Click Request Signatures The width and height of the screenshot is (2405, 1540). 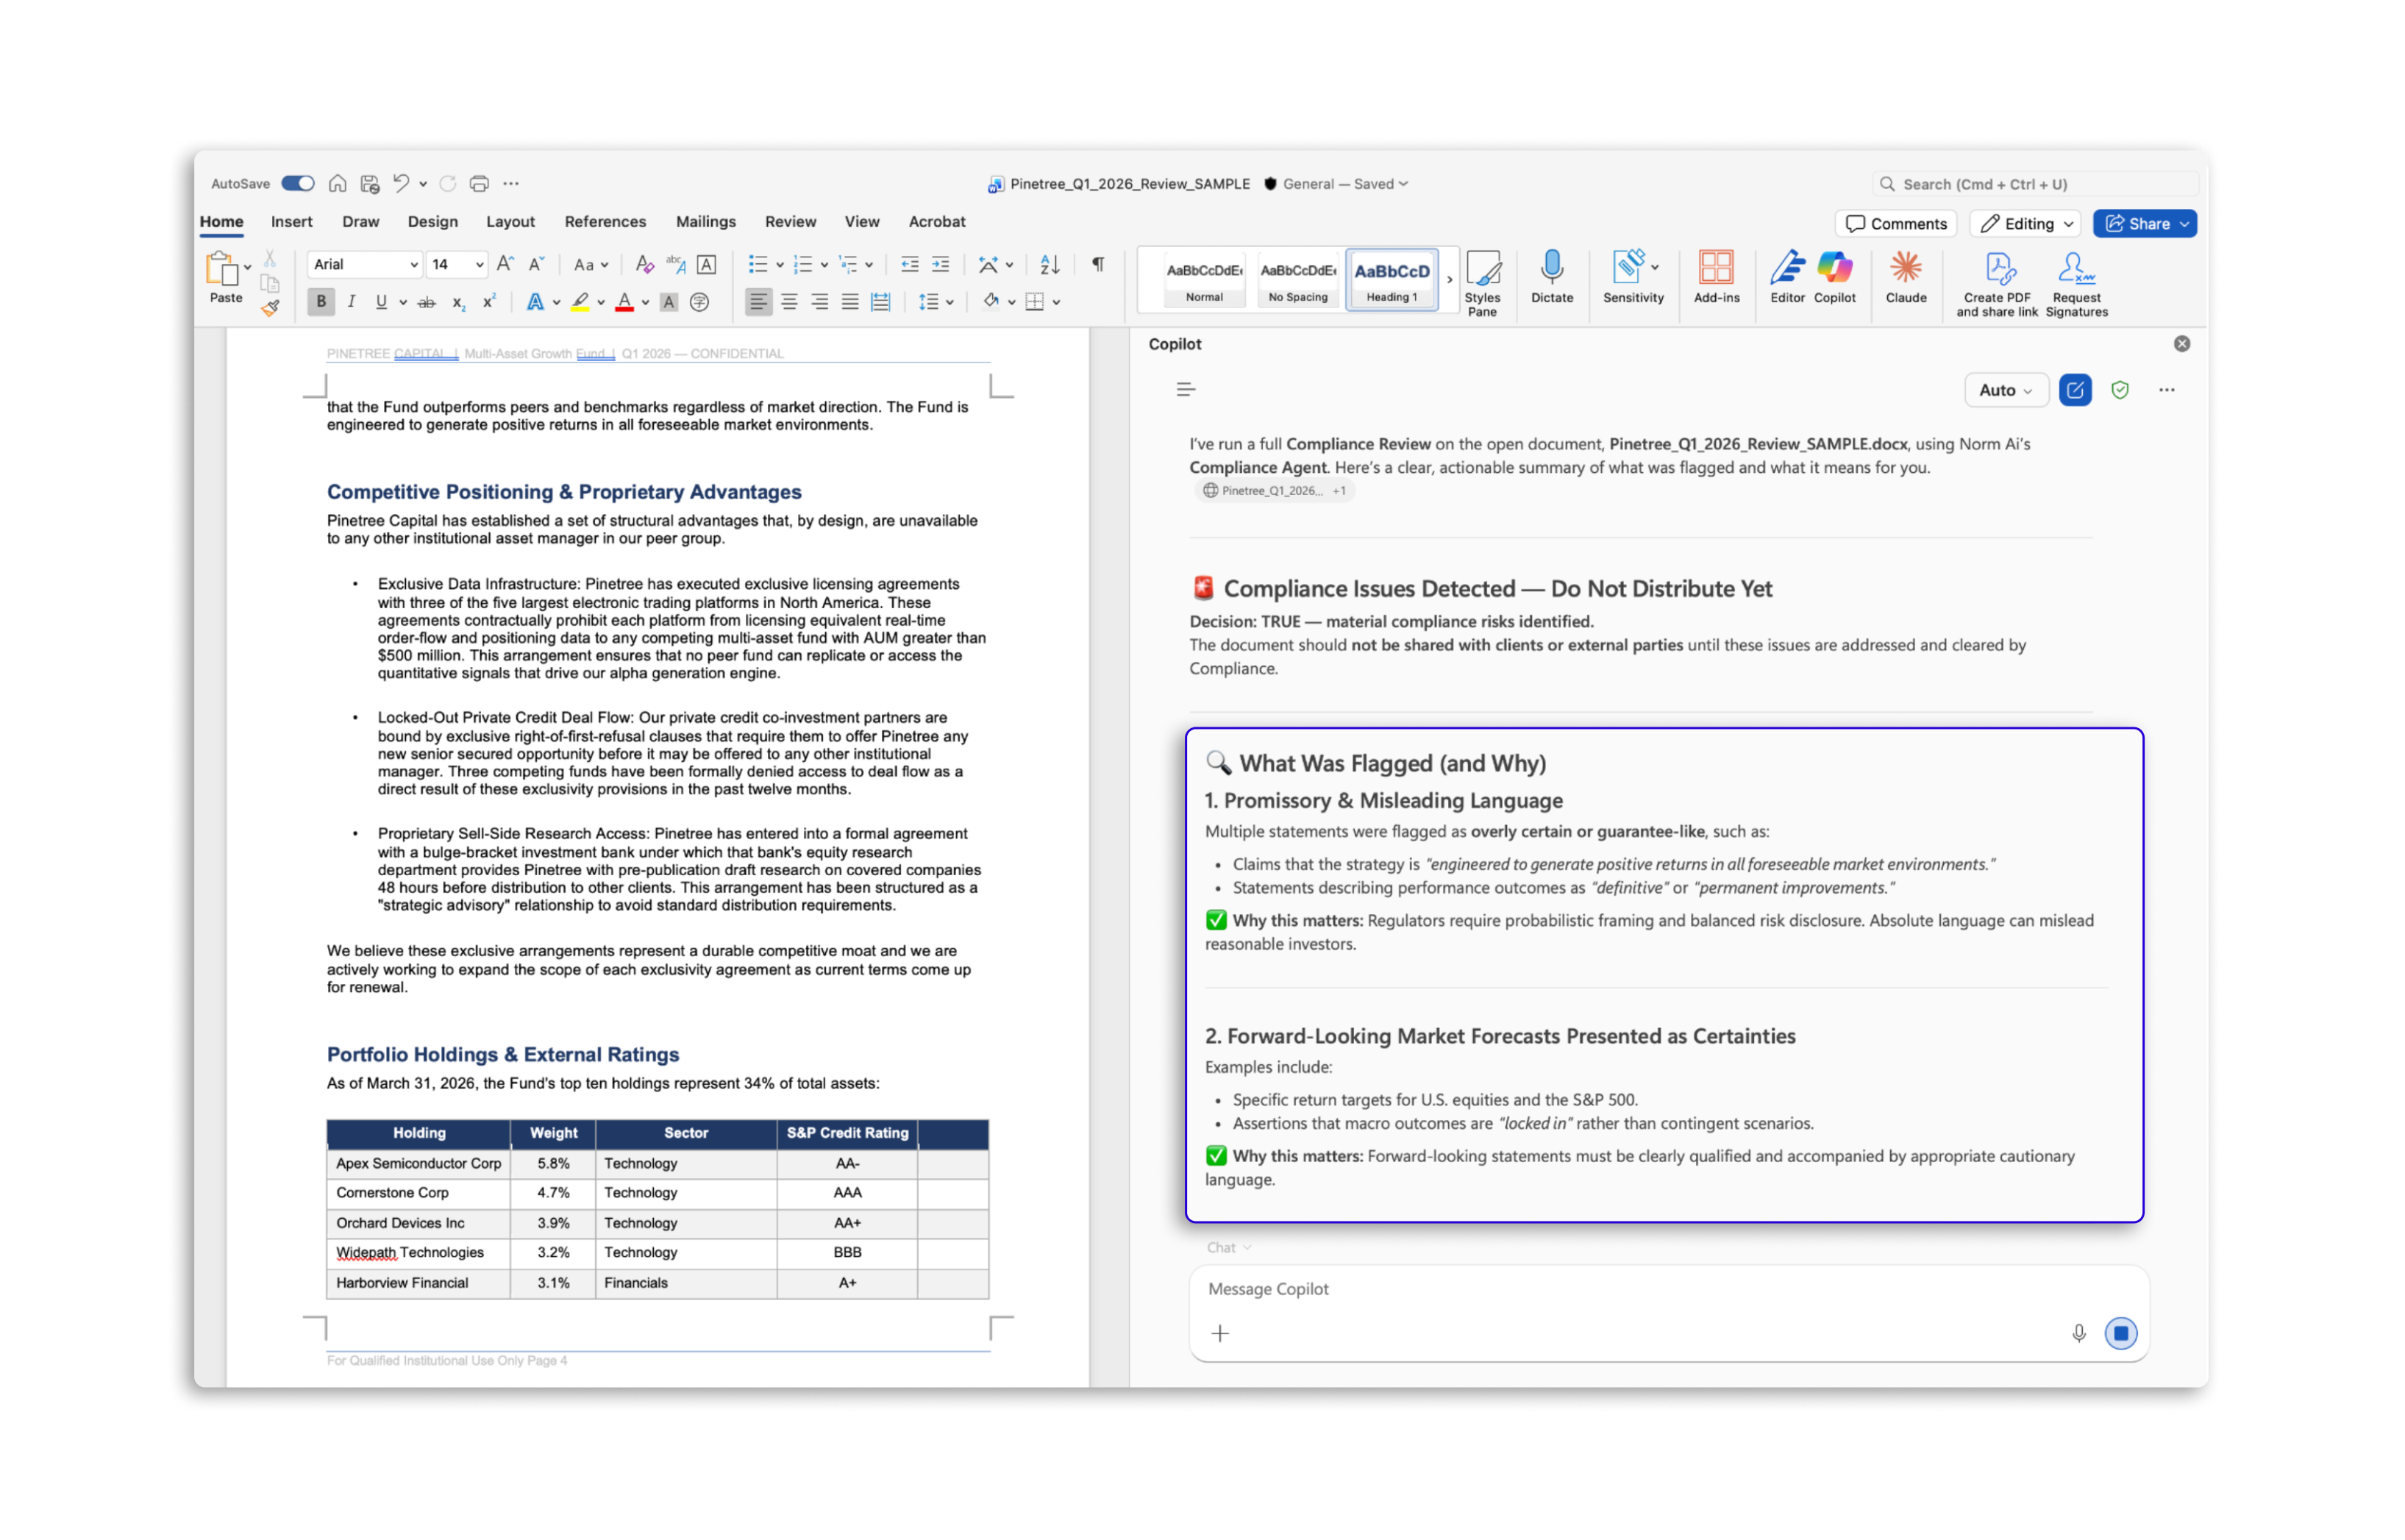pos(2076,284)
